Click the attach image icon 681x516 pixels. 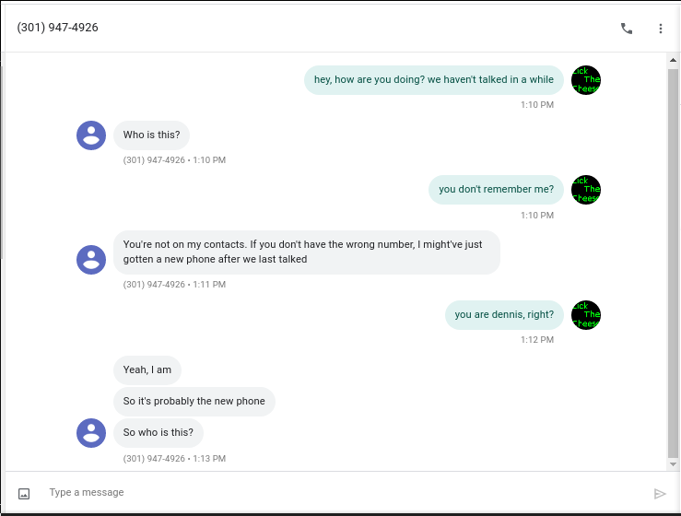tap(24, 494)
